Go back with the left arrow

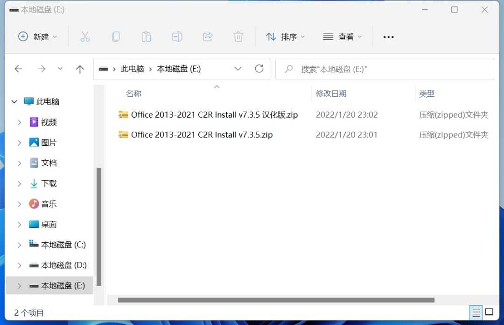[19, 69]
